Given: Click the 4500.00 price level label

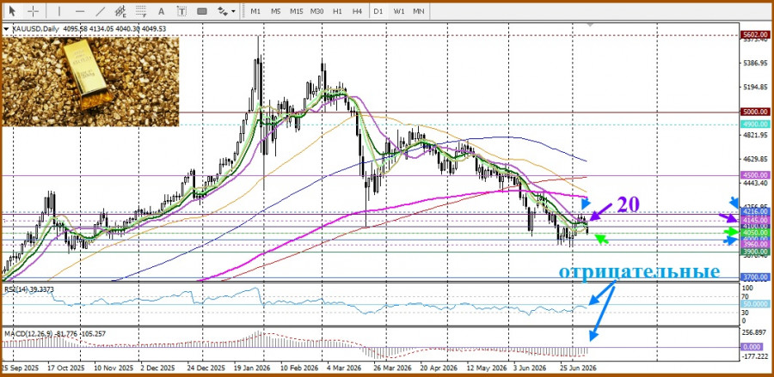Looking at the screenshot, I should coord(755,175).
